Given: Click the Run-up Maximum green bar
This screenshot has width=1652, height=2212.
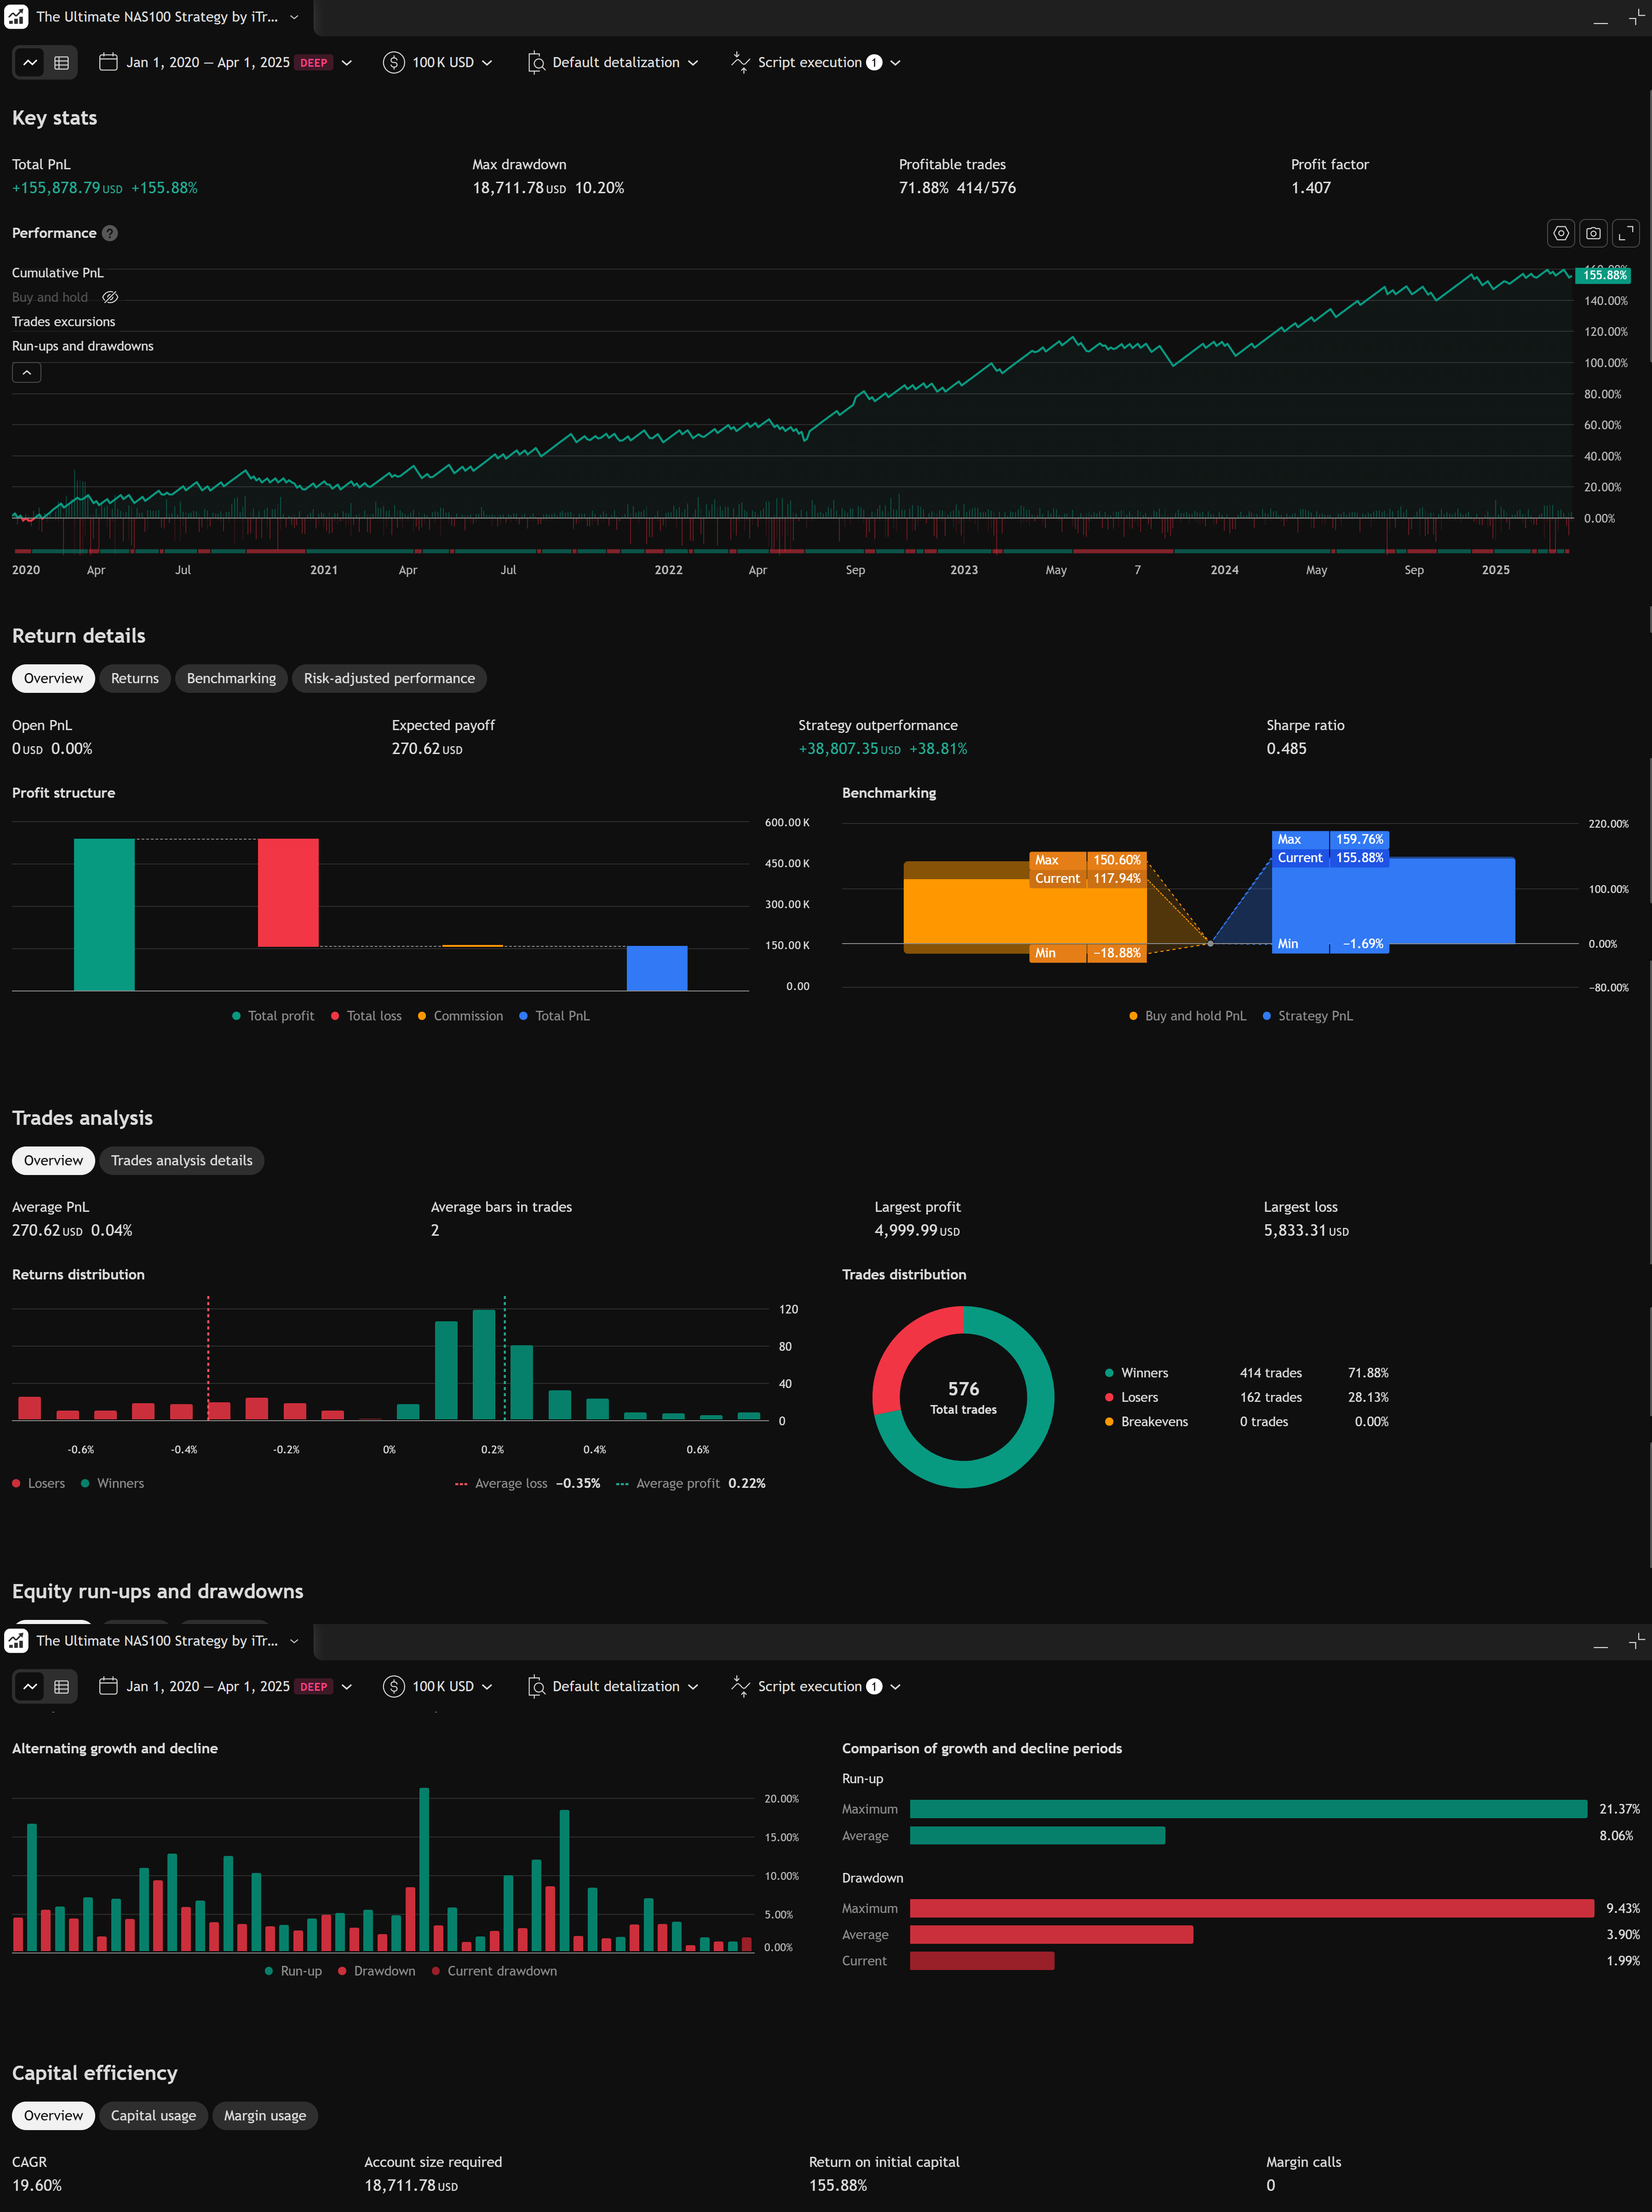Looking at the screenshot, I should tap(1248, 1808).
